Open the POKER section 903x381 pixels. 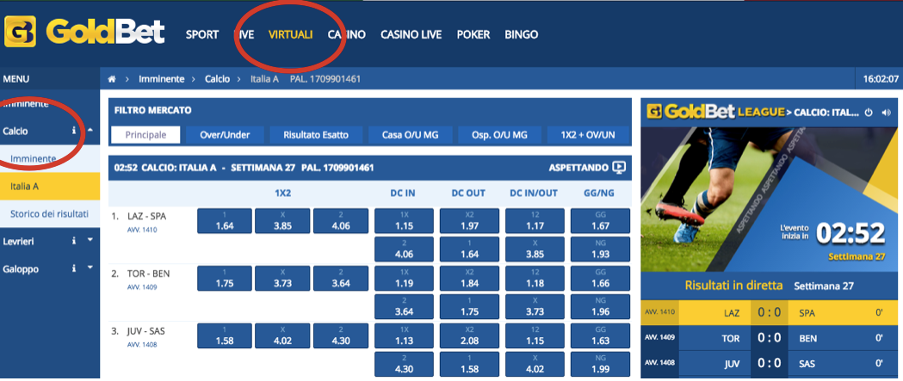click(x=473, y=34)
